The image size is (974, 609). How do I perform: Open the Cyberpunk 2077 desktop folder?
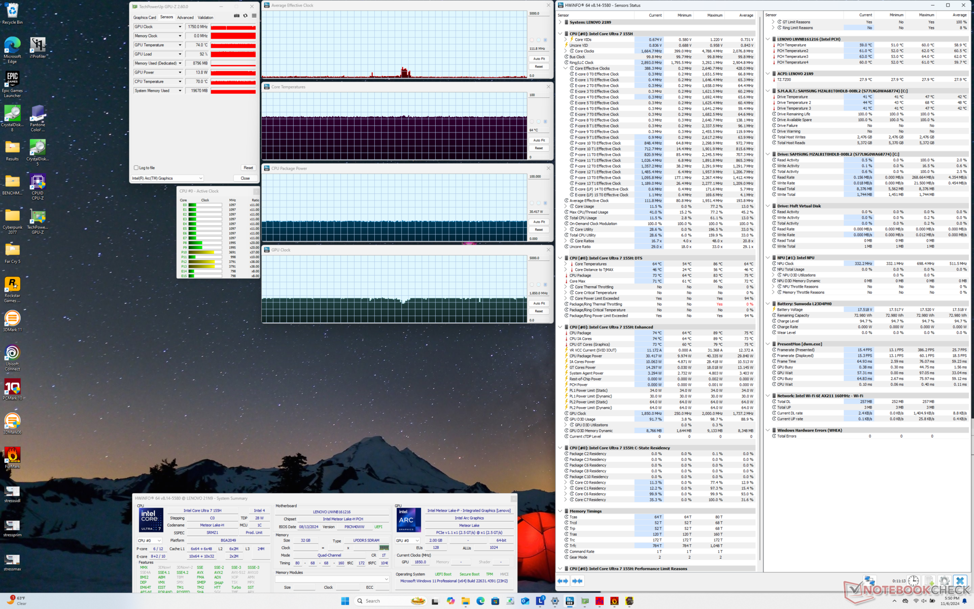(12, 221)
